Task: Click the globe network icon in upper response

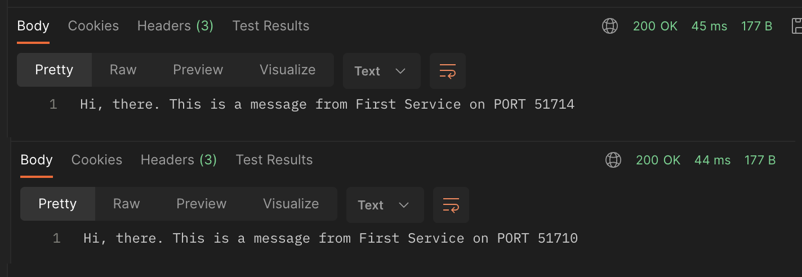Action: (610, 26)
